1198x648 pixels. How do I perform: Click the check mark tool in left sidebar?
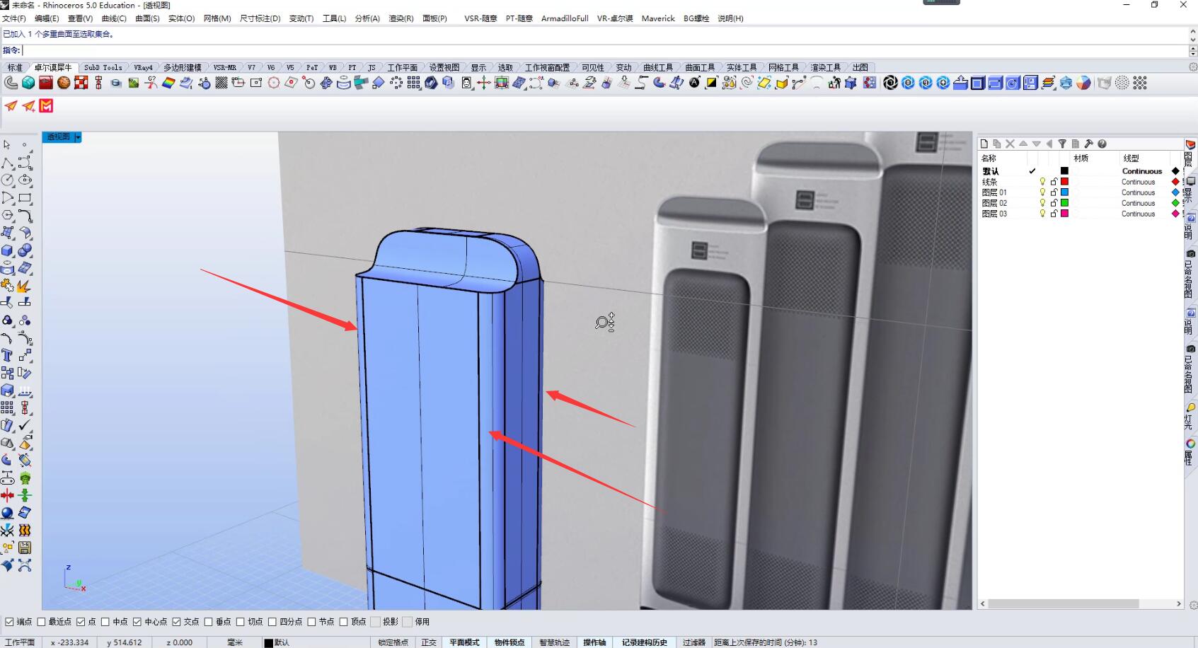pyautogui.click(x=25, y=425)
